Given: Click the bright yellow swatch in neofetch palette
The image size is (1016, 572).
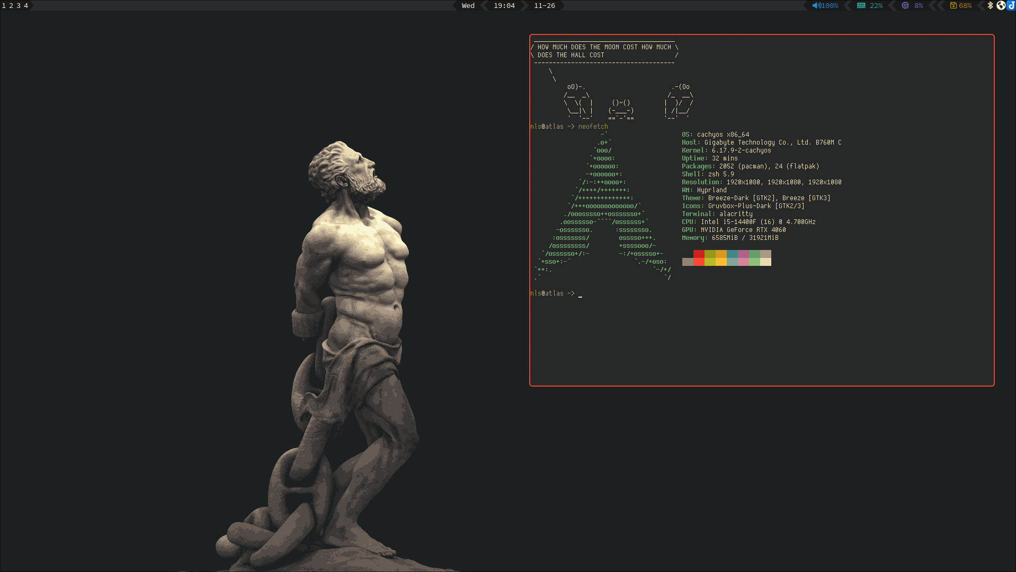Looking at the screenshot, I should coord(721,262).
